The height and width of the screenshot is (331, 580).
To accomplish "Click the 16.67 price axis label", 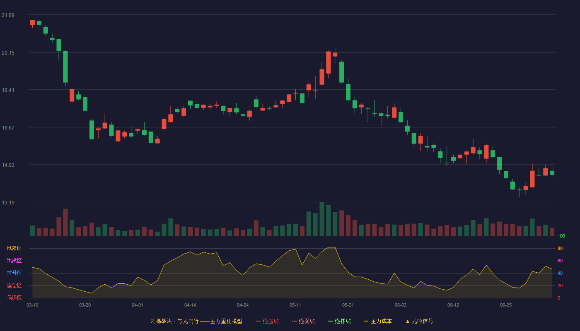I will click(8, 127).
